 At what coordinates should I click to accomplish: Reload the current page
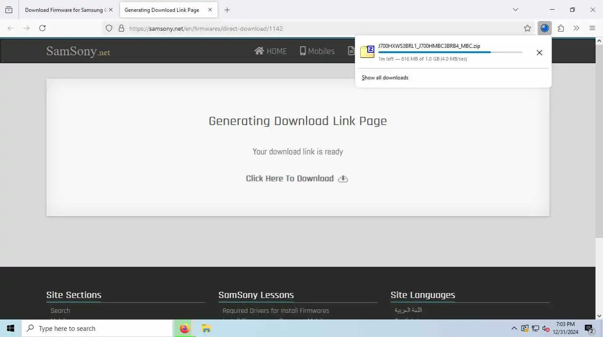coord(43,28)
